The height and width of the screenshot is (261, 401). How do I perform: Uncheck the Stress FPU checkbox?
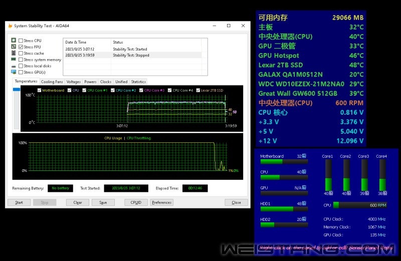(21, 47)
